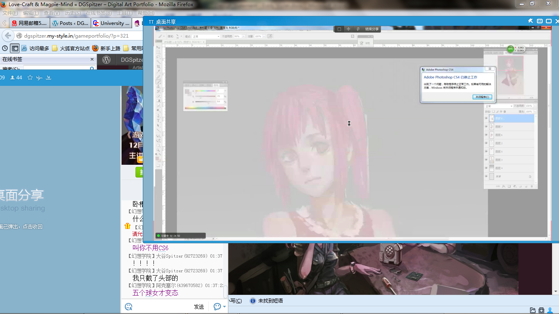Switch to the 网易邮箱 tab
Viewport: 559px width, 314px height.
point(29,23)
